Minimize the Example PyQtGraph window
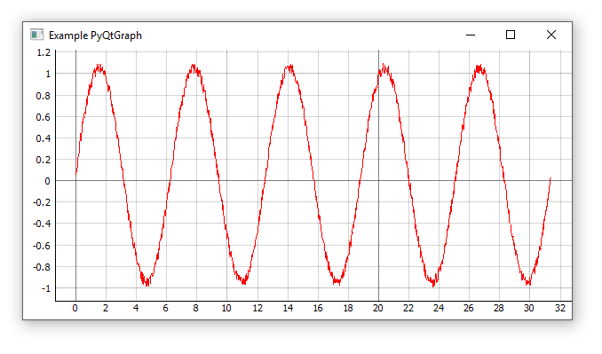602x354 pixels. click(x=471, y=35)
